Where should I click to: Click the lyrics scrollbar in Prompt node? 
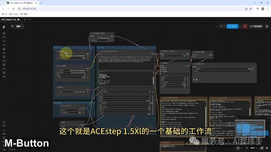pos(153,80)
